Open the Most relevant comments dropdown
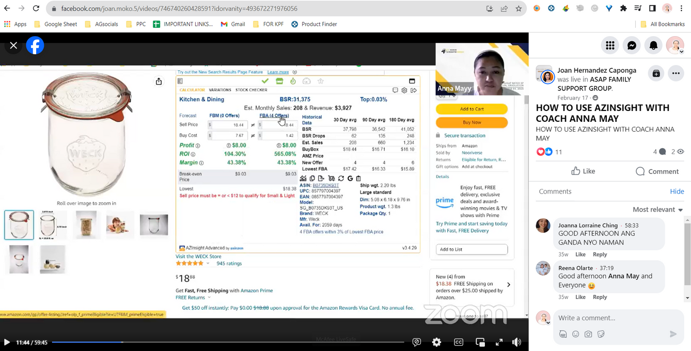 (x=657, y=210)
